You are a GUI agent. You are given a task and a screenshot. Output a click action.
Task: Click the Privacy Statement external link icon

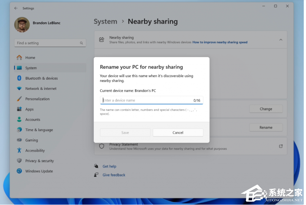click(281, 146)
